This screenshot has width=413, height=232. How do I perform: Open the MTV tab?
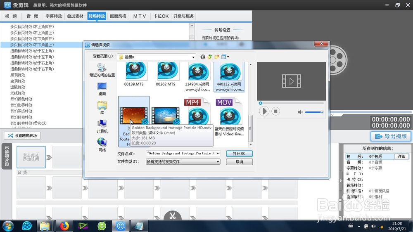click(x=139, y=16)
